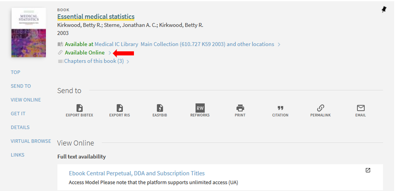Click the BOOK resource type label
The height and width of the screenshot is (191, 395).
63,10
